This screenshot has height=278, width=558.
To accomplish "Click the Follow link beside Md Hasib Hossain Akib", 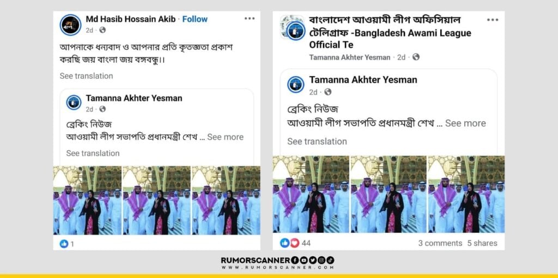I will (x=195, y=19).
